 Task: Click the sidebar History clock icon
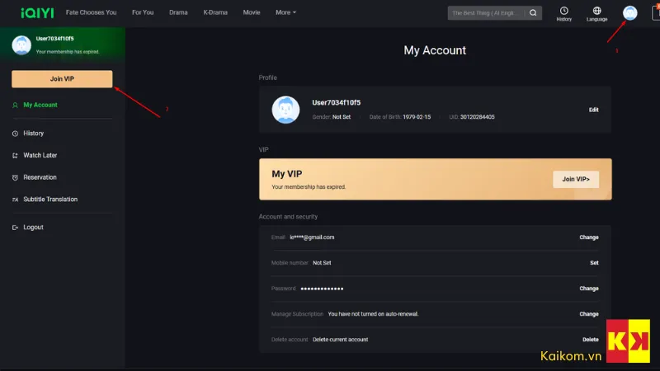15,134
